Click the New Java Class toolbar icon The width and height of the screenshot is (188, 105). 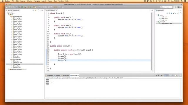click(31, 7)
